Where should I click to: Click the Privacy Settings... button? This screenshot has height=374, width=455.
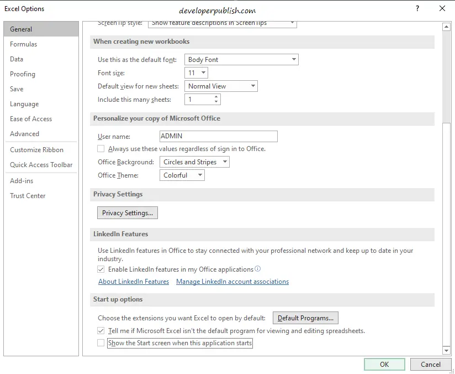pyautogui.click(x=128, y=213)
